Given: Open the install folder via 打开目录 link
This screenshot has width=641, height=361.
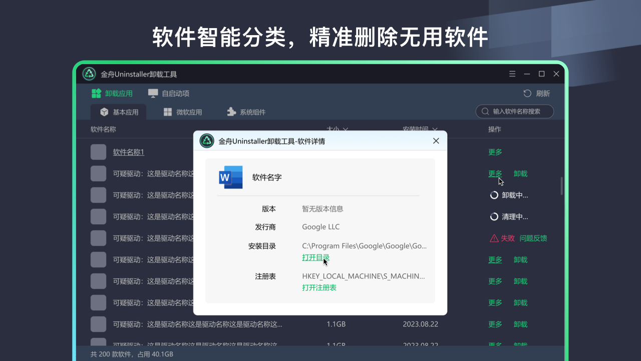Looking at the screenshot, I should coord(315,257).
